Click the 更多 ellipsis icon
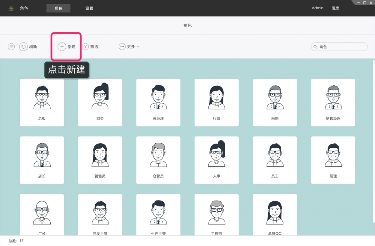Screen dimensions: 375x246 click(x=122, y=47)
